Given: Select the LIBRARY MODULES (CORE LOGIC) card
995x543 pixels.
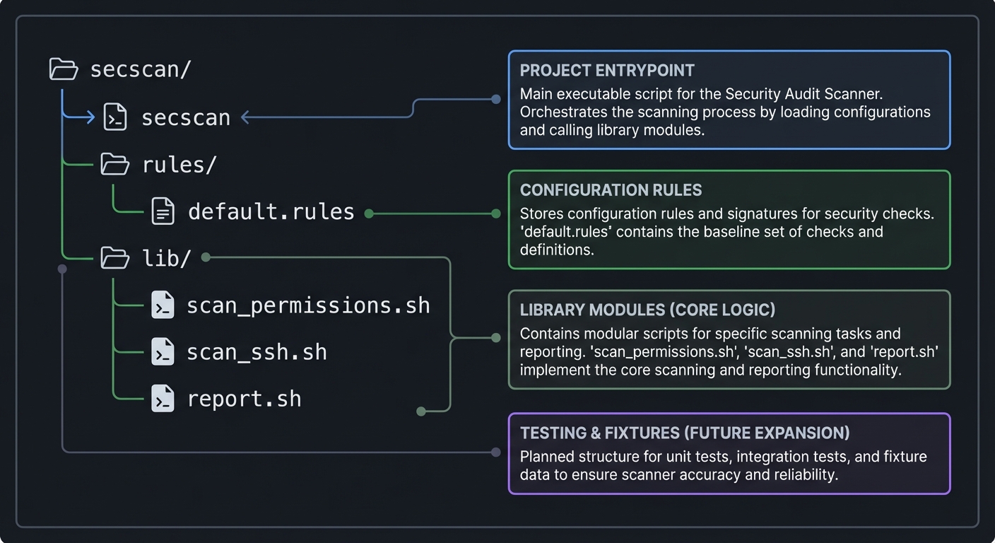Looking at the screenshot, I should point(729,339).
